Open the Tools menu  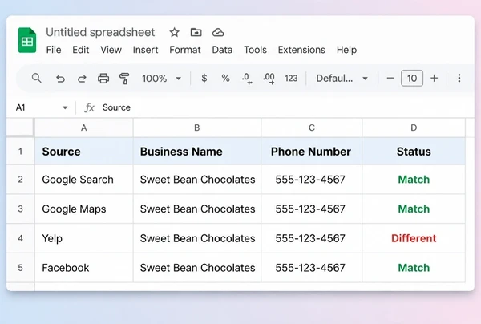[255, 50]
